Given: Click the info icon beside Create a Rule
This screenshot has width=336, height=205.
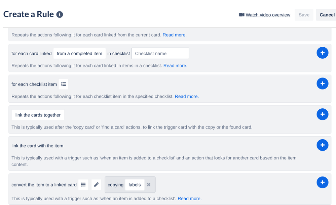Looking at the screenshot, I should 59,14.
